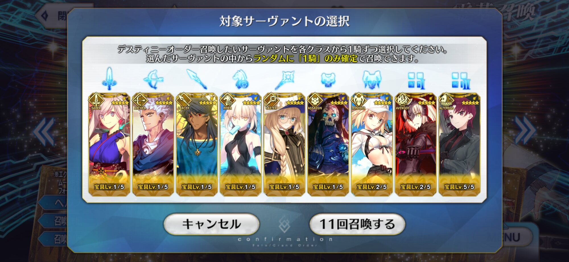Choose the Avenger servant card
Image resolution: width=569 pixels, height=262 pixels.
pyautogui.click(x=415, y=144)
